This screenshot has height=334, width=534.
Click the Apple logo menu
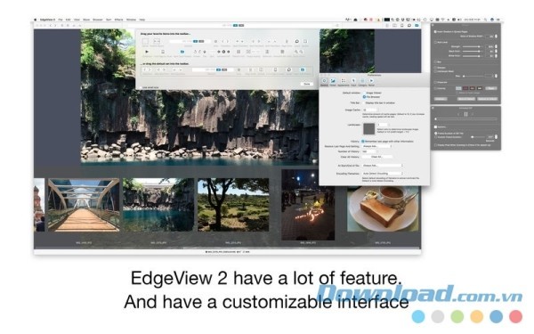click(x=36, y=20)
